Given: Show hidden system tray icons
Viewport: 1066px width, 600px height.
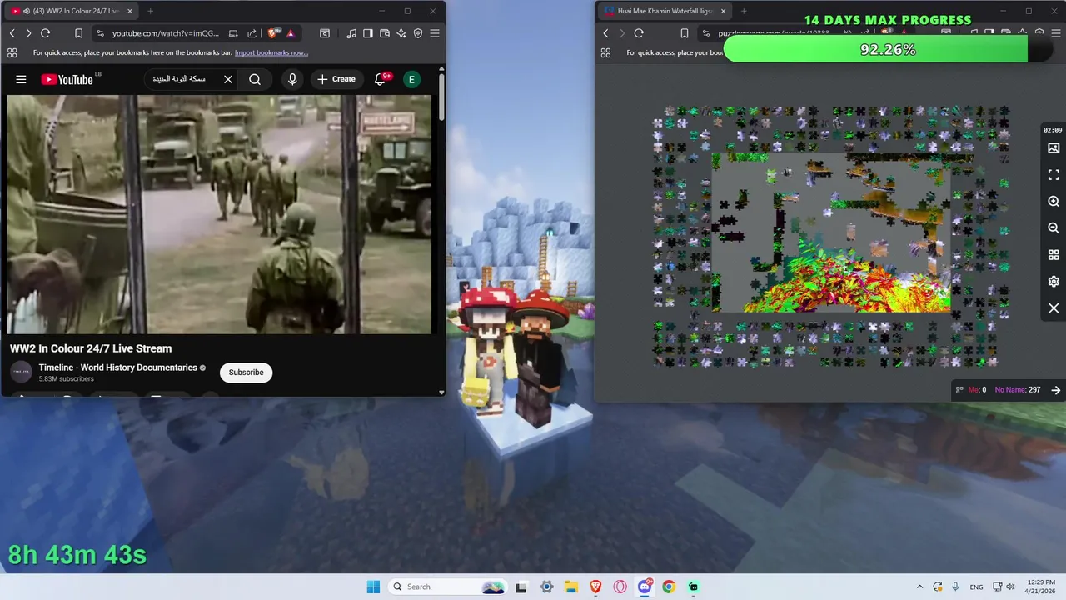Looking at the screenshot, I should [919, 587].
